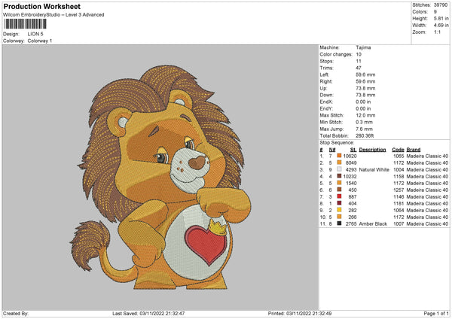Click the Total Bobbin value 280.36ft

[x=365, y=135]
